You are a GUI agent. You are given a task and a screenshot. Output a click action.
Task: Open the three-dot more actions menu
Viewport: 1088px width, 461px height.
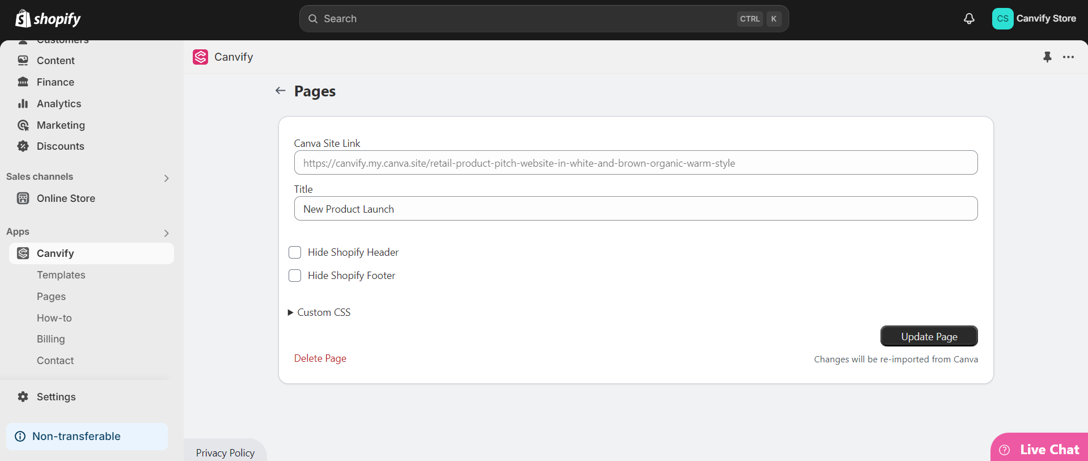1068,57
